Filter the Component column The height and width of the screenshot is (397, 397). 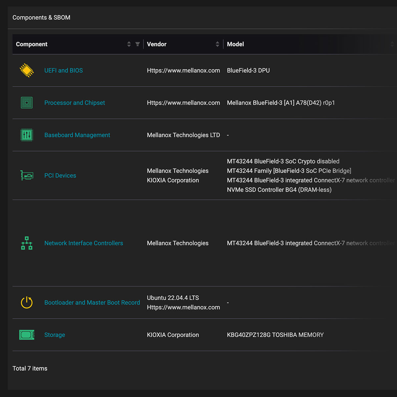coord(138,44)
